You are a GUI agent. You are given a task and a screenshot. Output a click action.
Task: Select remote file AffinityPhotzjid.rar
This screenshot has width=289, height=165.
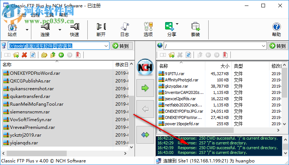click(x=178, y=80)
